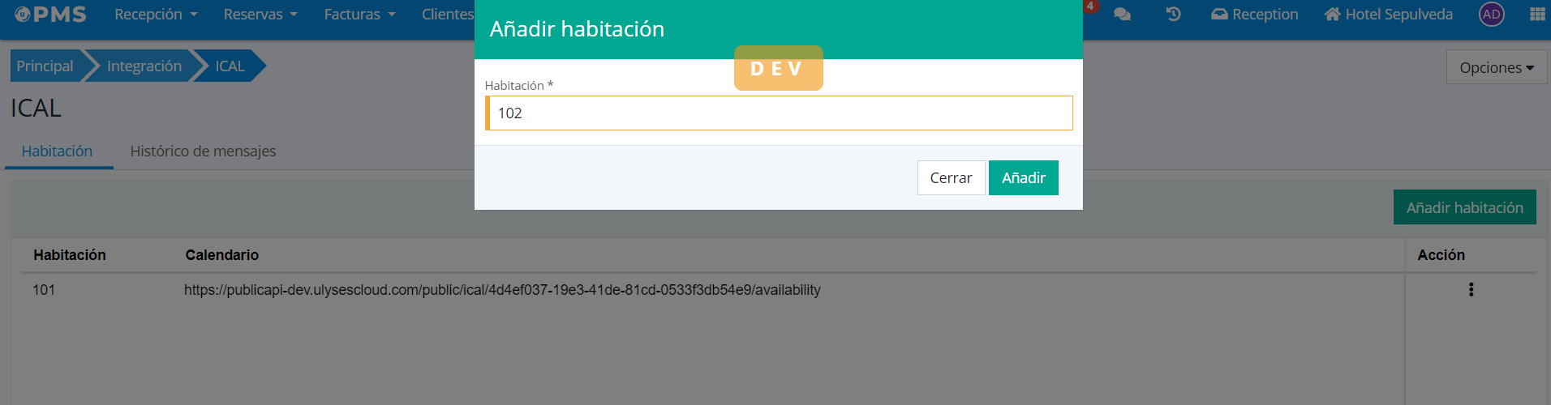This screenshot has height=405, width=1551.
Task: Go to the Integración breadcrumb
Action: point(144,66)
